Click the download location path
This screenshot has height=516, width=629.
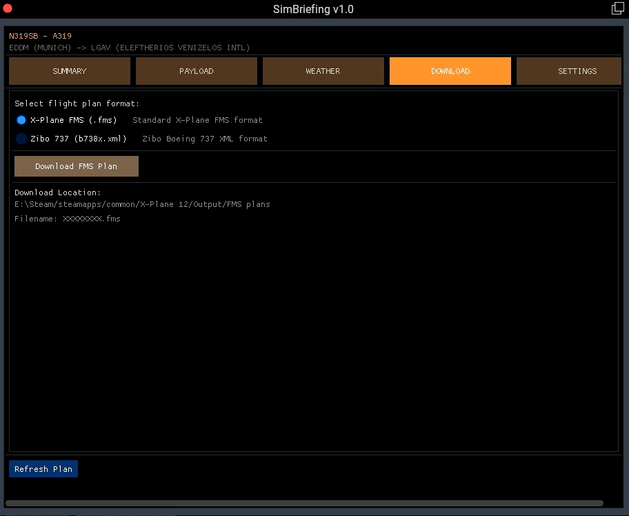(x=142, y=204)
